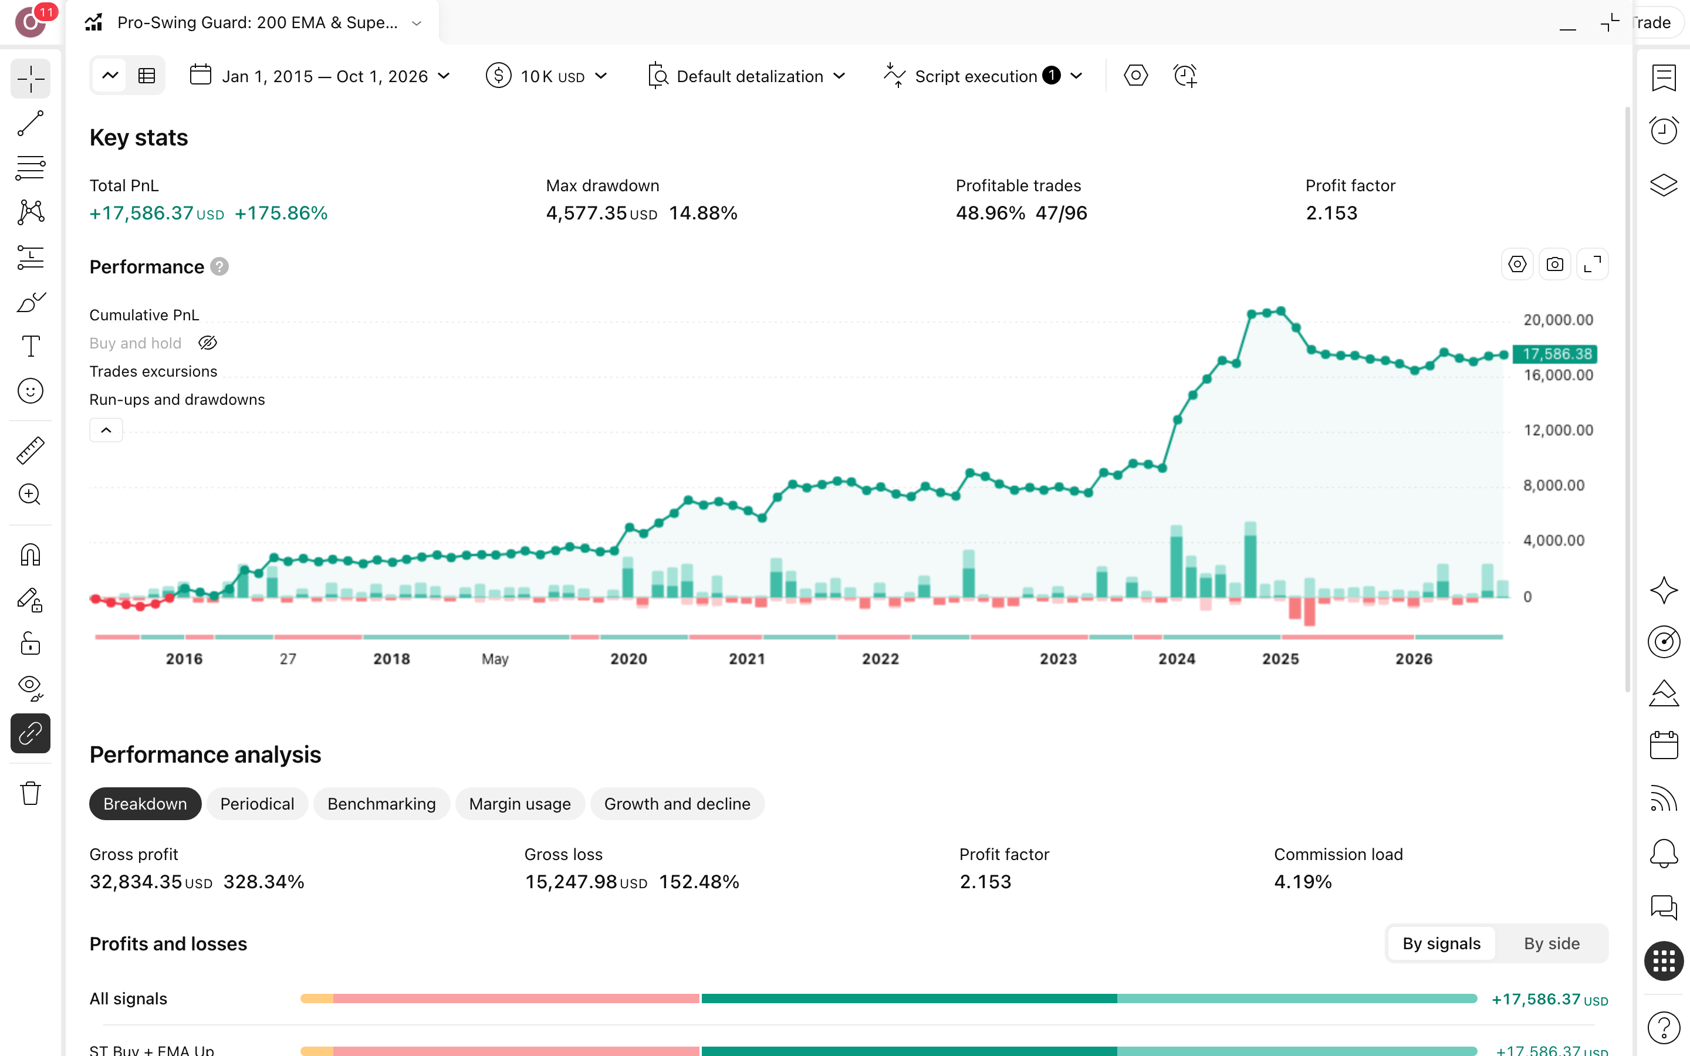The width and height of the screenshot is (1690, 1056).
Task: Open the watchlist panel icon
Action: click(x=1664, y=78)
